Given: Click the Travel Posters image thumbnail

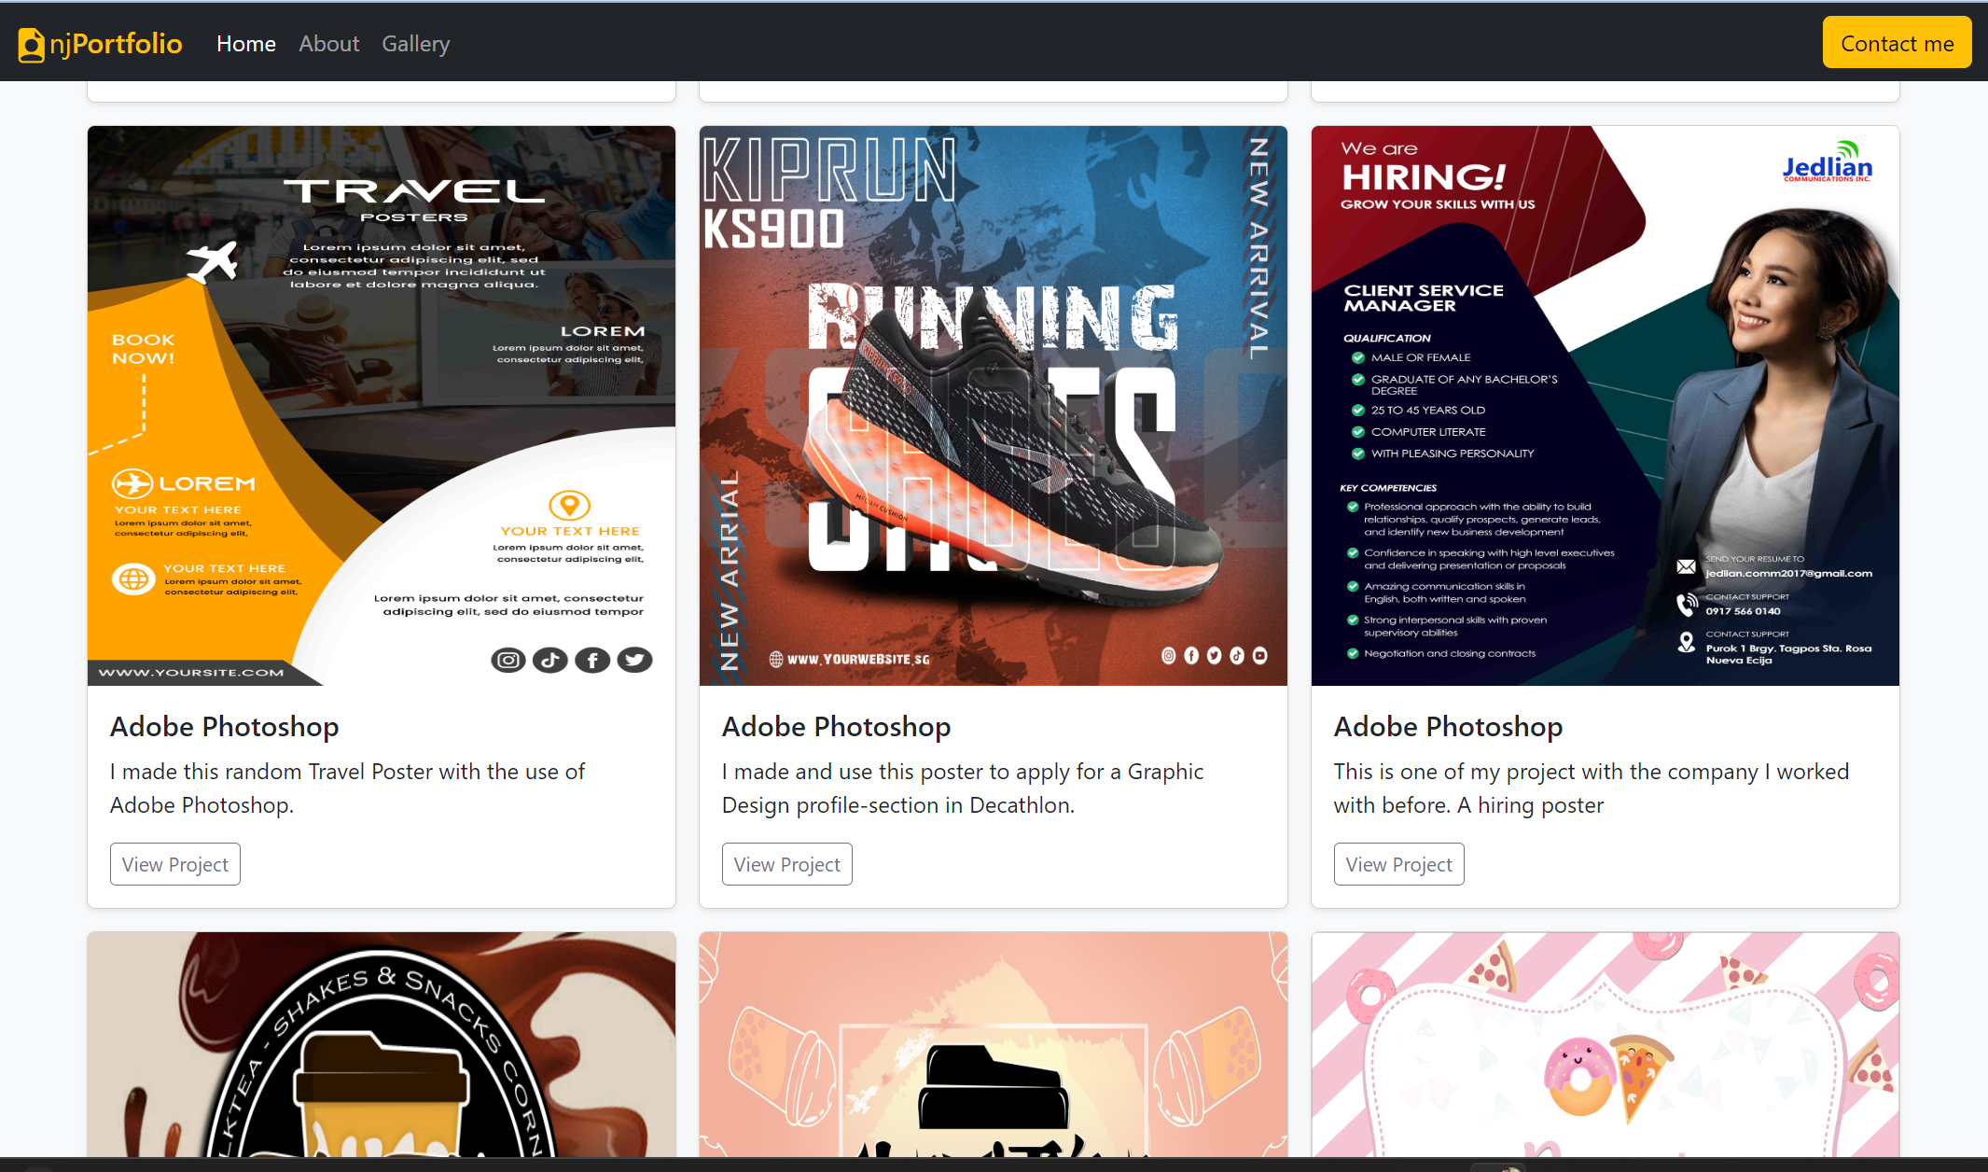Looking at the screenshot, I should tap(381, 405).
